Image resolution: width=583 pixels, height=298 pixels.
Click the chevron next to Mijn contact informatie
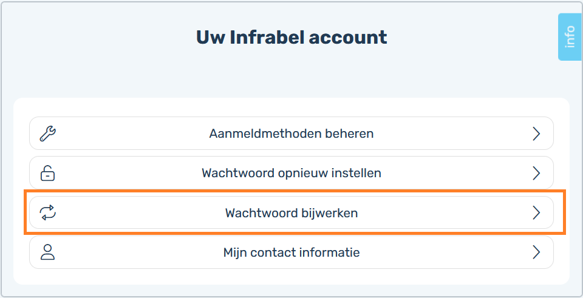tap(536, 252)
